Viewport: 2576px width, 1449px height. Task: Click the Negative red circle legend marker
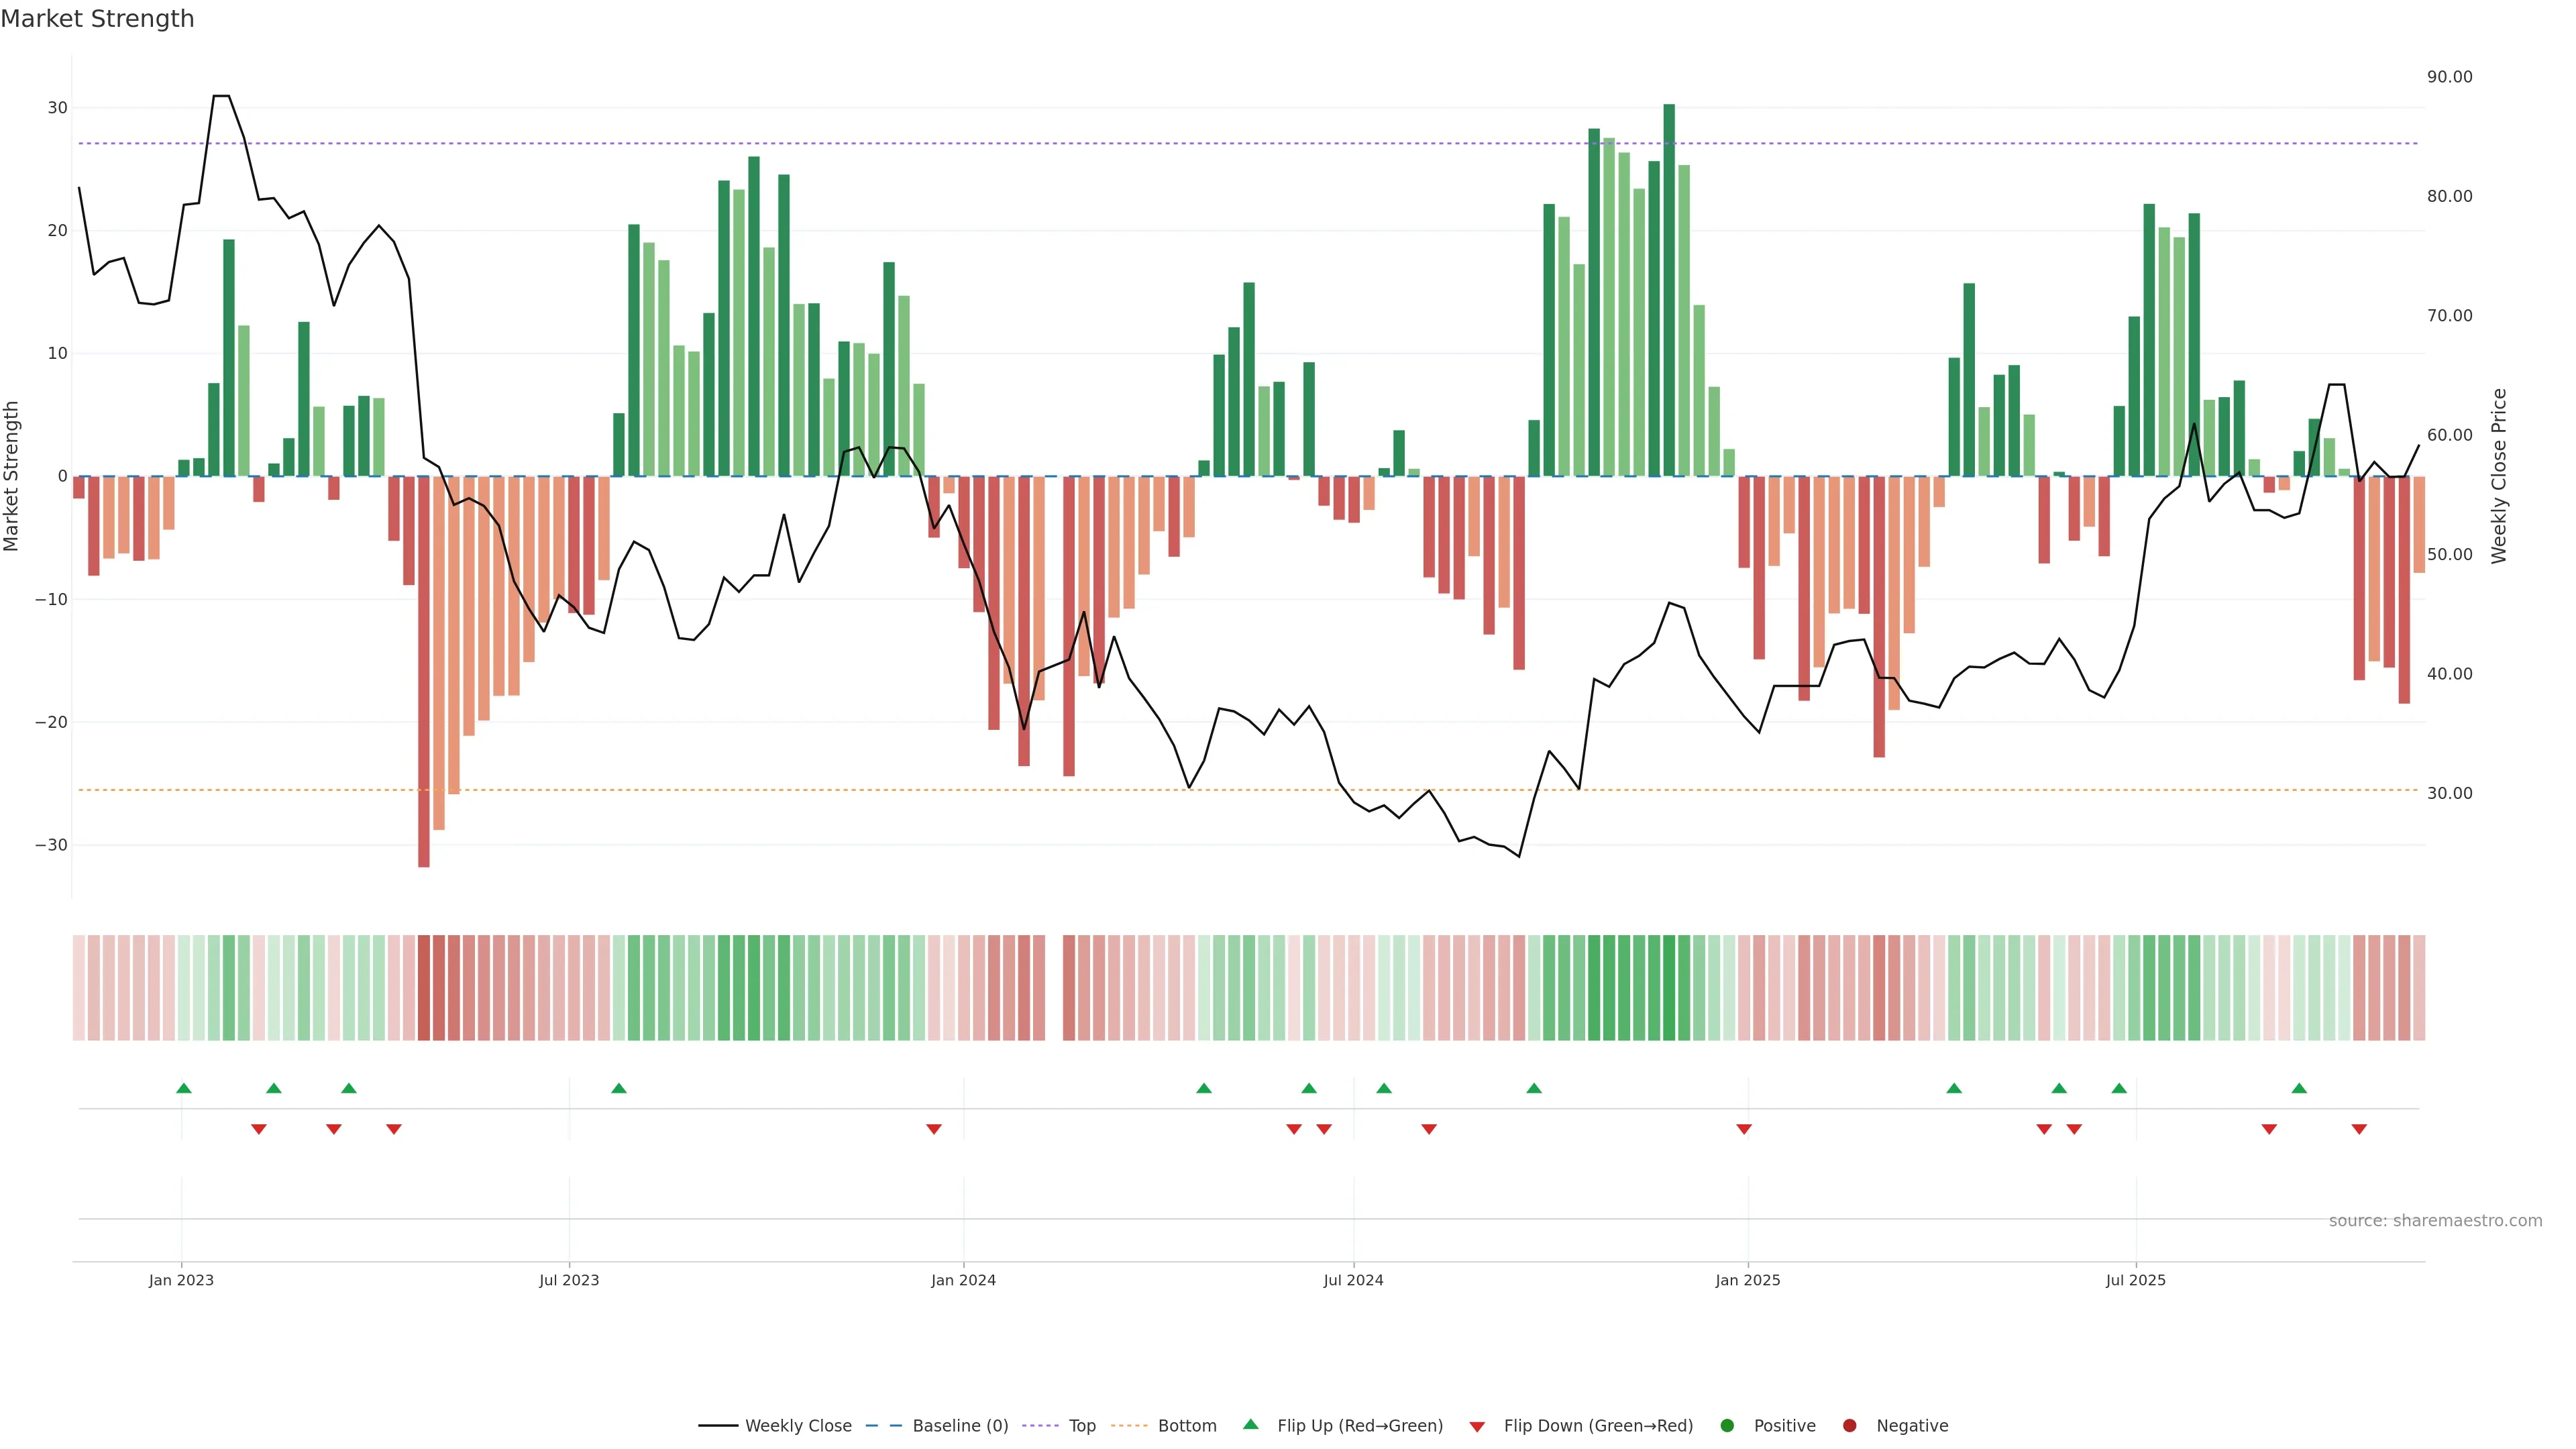pos(1849,1425)
